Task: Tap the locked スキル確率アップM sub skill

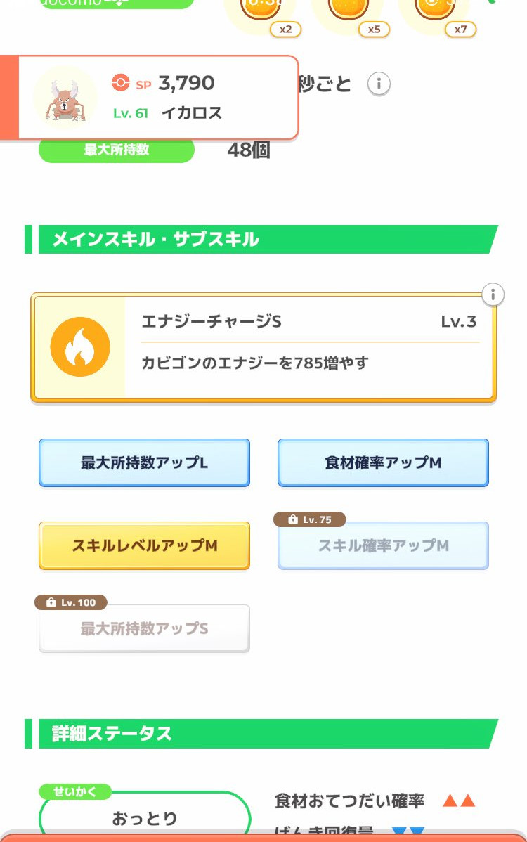Action: pos(383,546)
